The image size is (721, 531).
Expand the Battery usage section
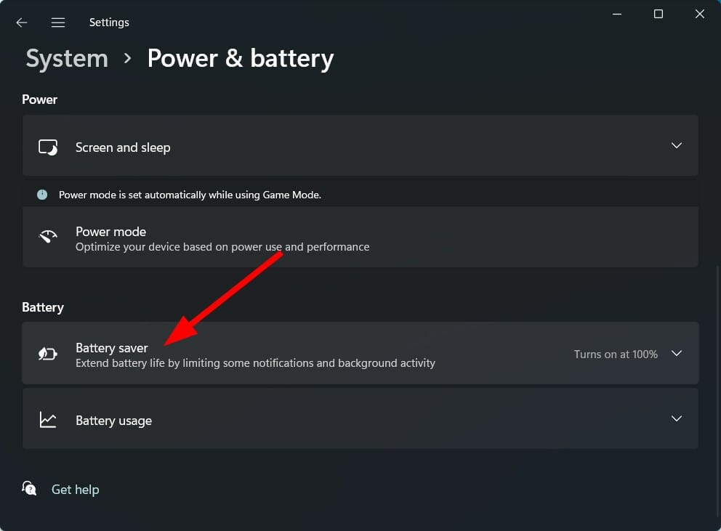(x=677, y=419)
